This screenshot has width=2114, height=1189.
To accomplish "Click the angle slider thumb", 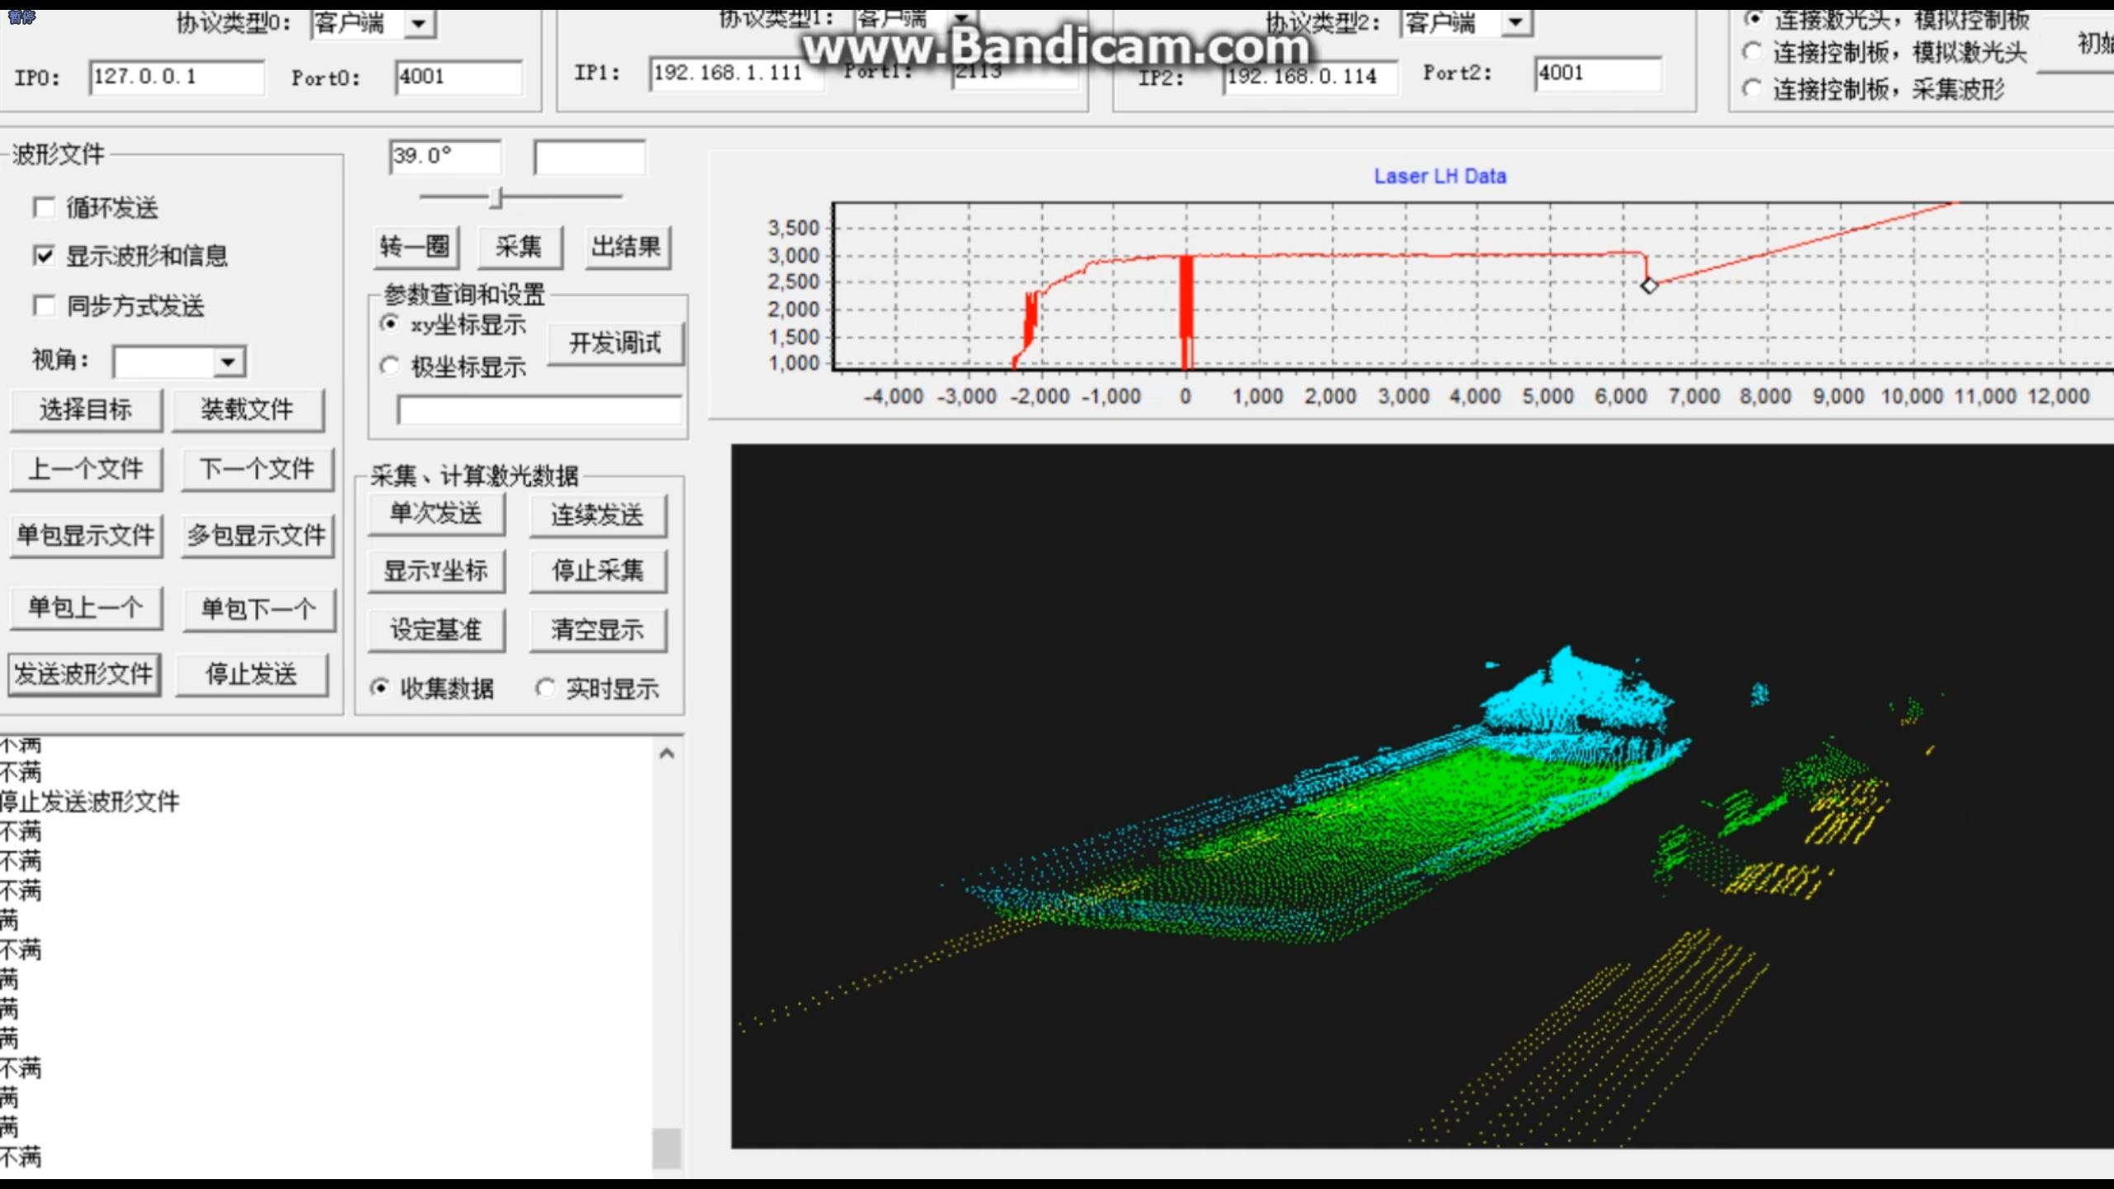I will point(496,197).
